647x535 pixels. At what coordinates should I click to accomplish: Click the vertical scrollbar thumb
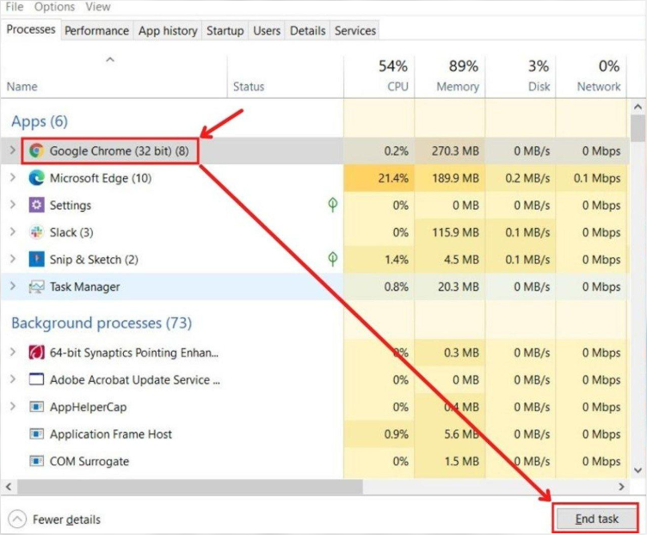click(638, 128)
